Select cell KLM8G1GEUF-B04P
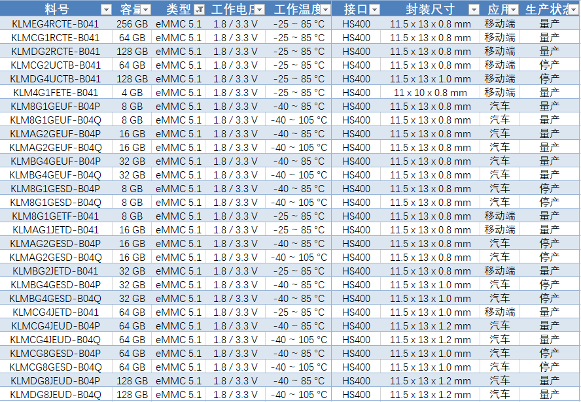 [56, 107]
